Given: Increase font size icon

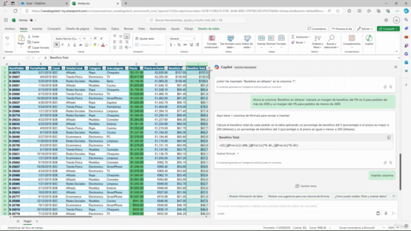Looking at the screenshot, I should pyautogui.click(x=96, y=38).
